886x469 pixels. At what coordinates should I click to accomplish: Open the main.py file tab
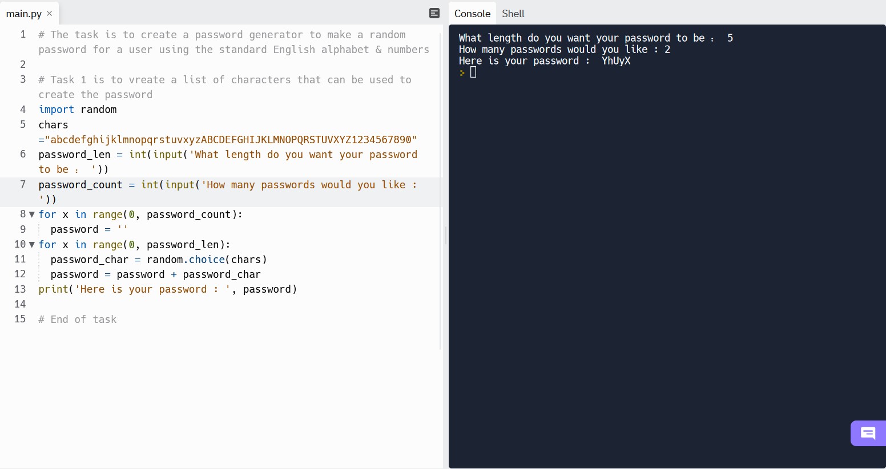pyautogui.click(x=24, y=14)
